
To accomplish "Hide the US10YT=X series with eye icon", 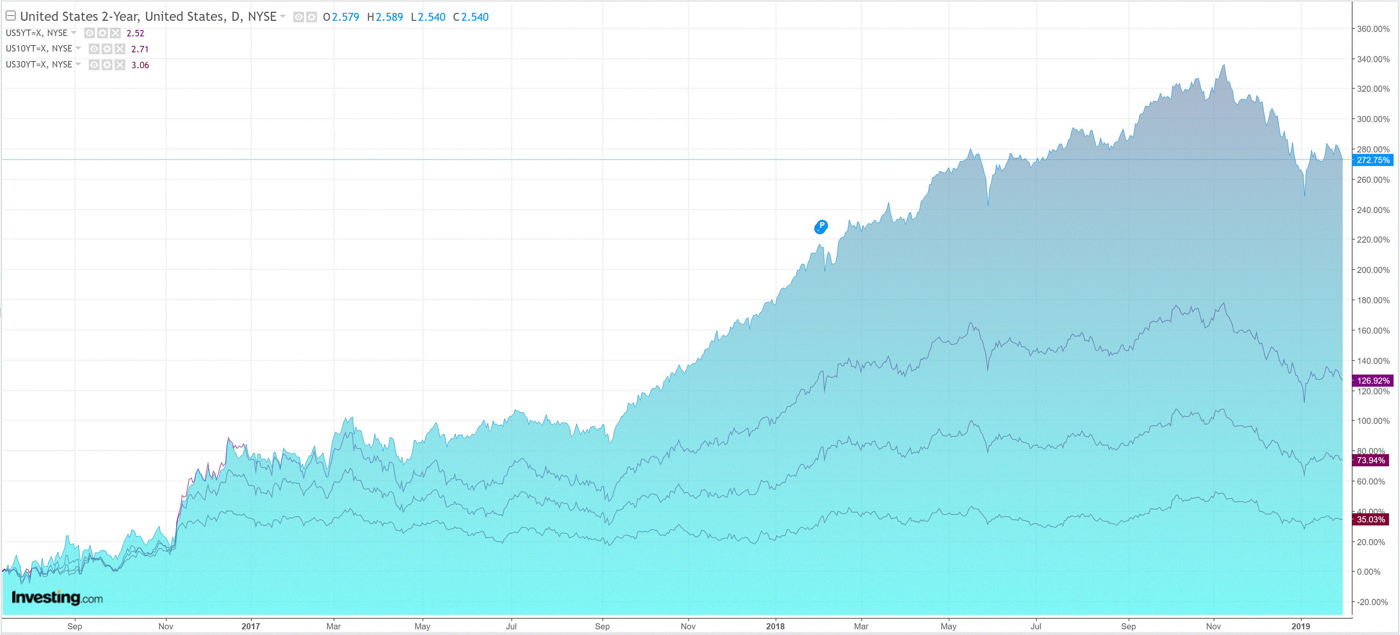I will tap(94, 49).
